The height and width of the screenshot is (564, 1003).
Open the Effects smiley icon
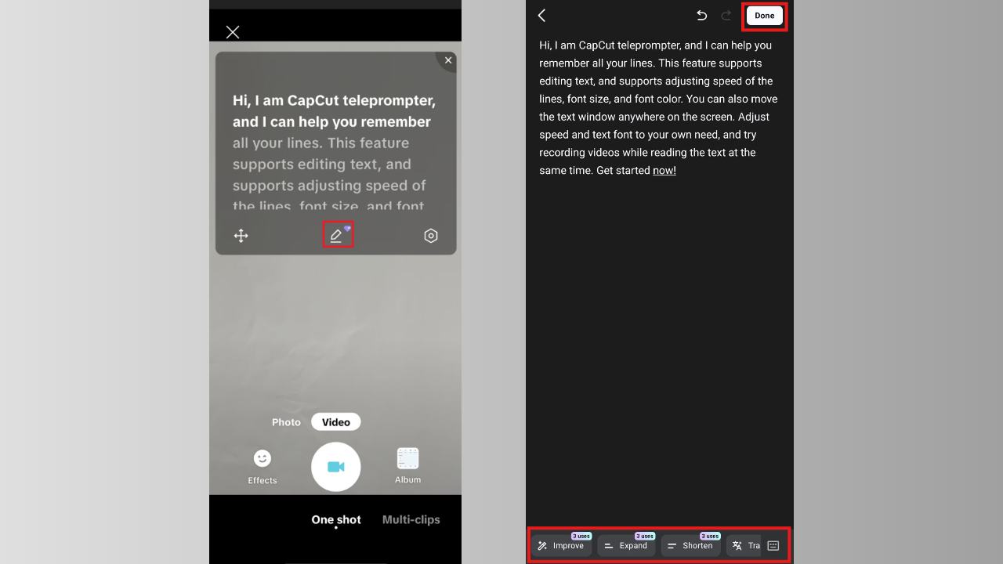[x=263, y=458]
